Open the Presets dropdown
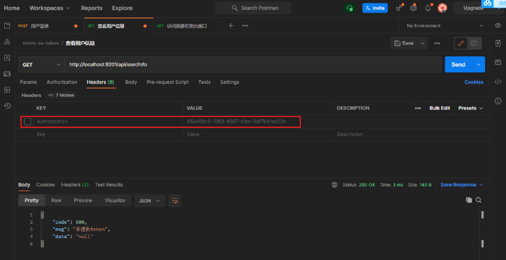The height and width of the screenshot is (260, 506). click(x=470, y=108)
